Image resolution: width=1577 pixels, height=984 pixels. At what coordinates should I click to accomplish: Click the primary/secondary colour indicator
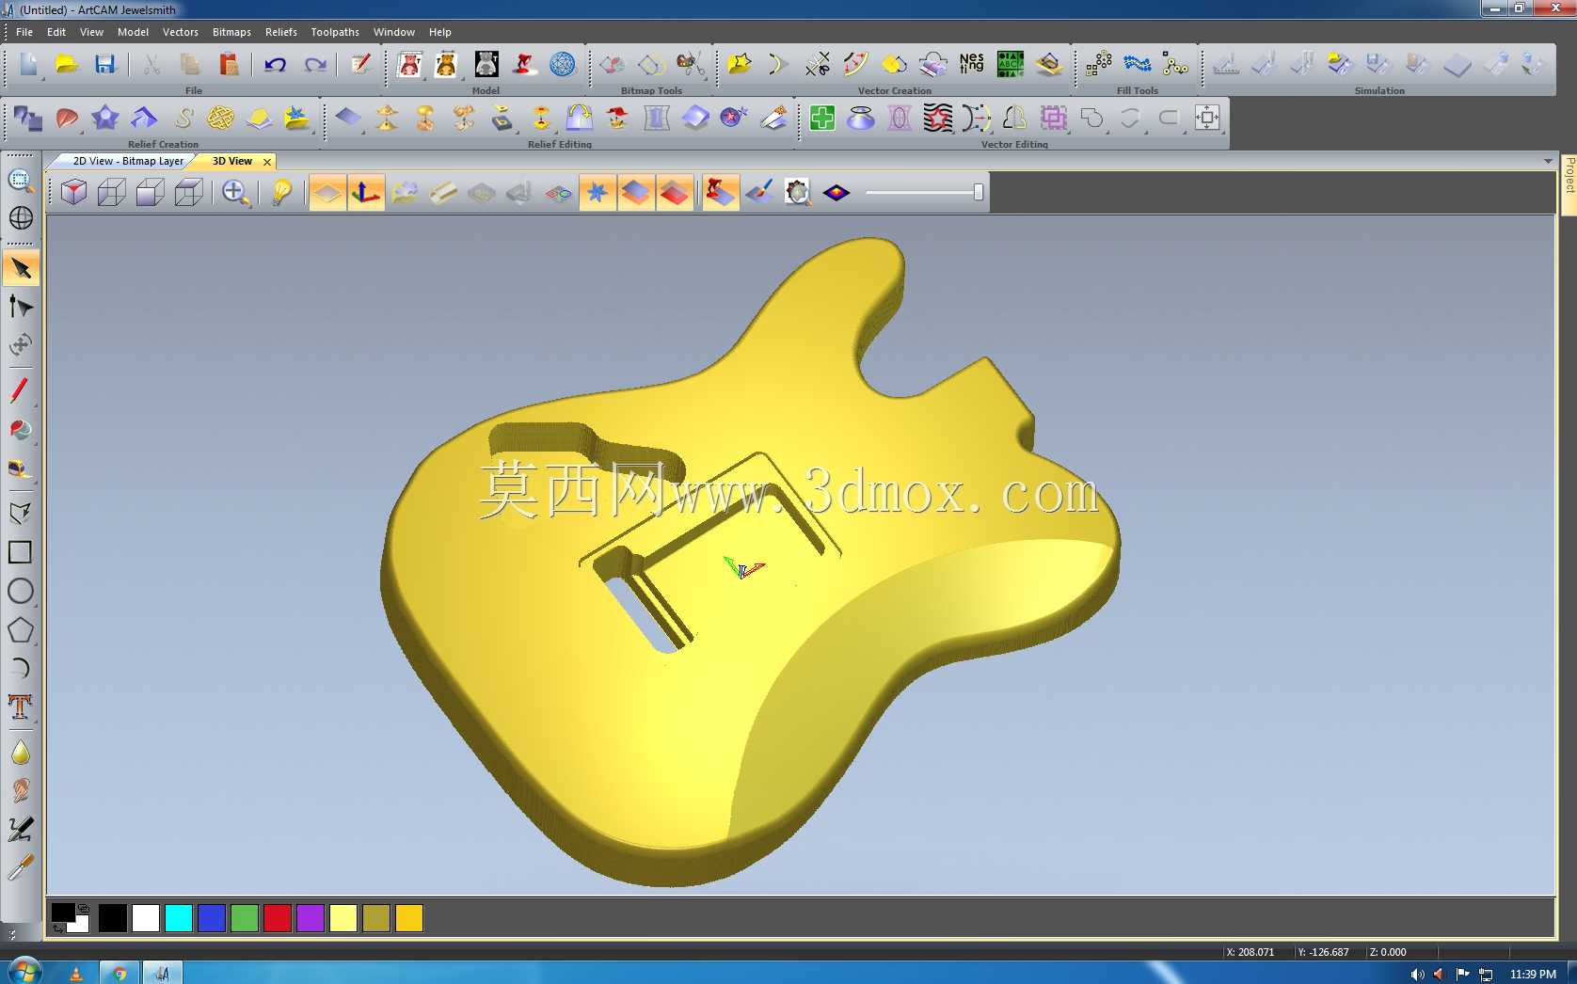pos(71,918)
